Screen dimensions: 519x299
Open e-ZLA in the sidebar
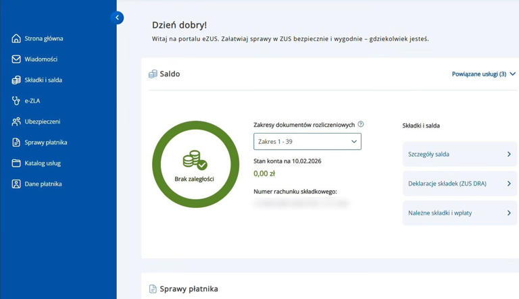pos(32,101)
